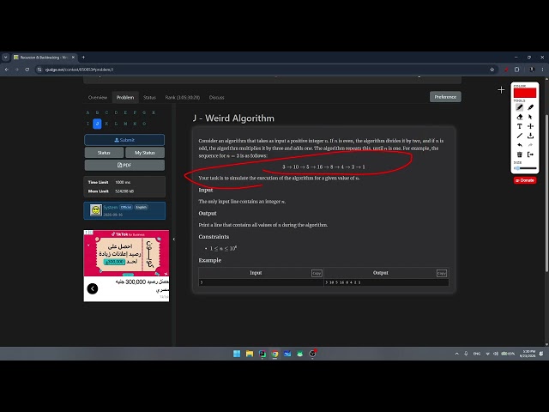Screen dimensions: 549x412
Task: Click the Preference button
Action: coord(445,97)
